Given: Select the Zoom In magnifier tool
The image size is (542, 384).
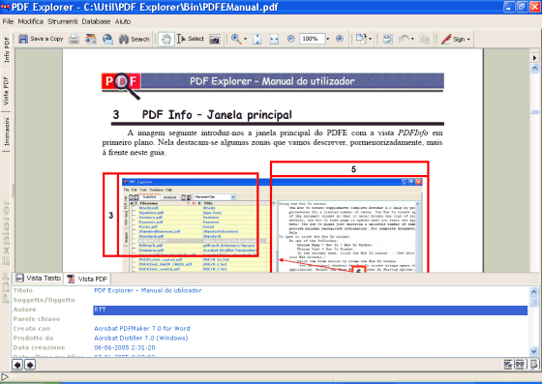Looking at the screenshot, I should [236, 39].
